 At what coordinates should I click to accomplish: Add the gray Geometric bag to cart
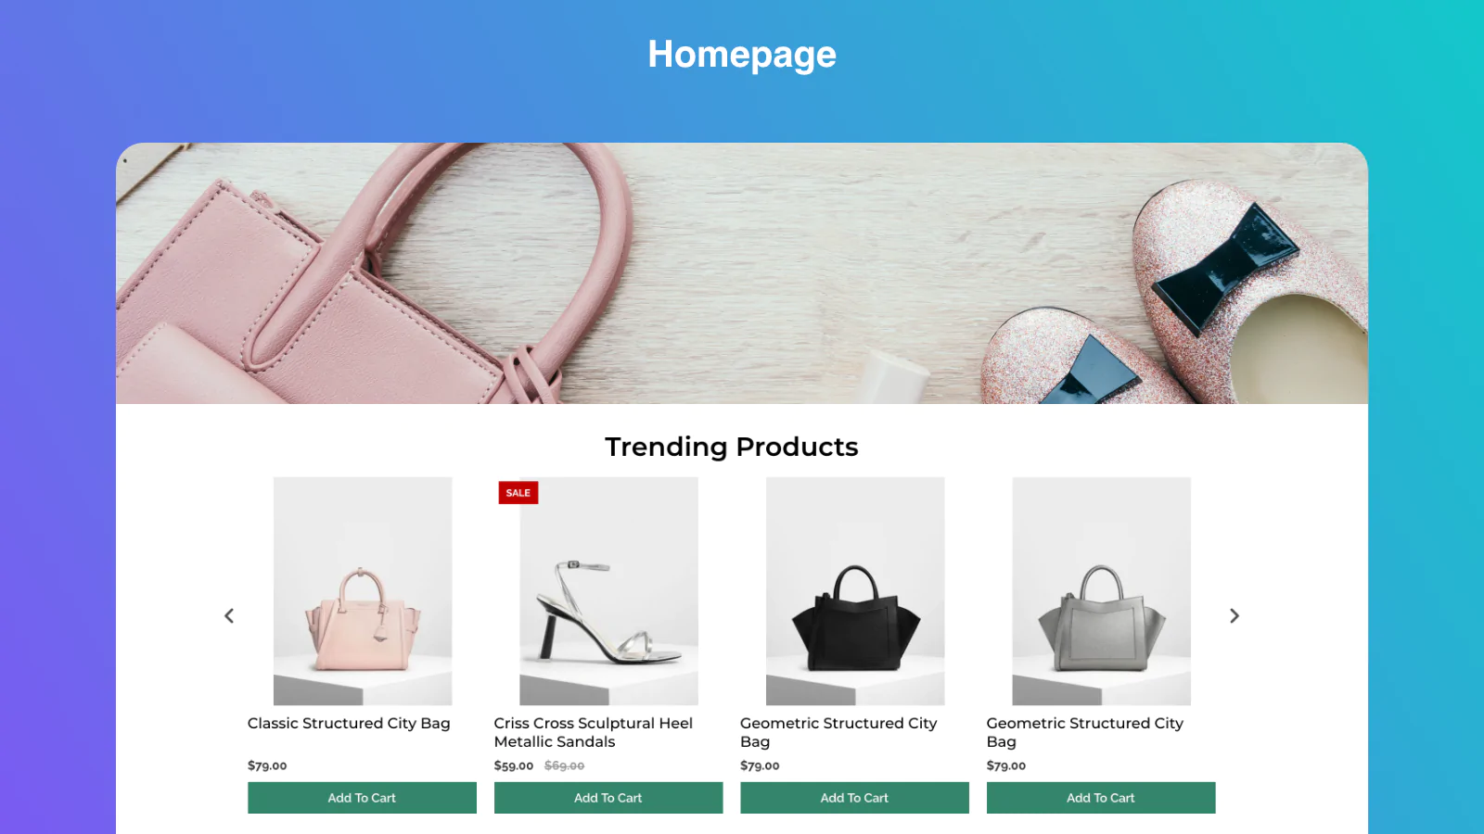coord(1101,798)
